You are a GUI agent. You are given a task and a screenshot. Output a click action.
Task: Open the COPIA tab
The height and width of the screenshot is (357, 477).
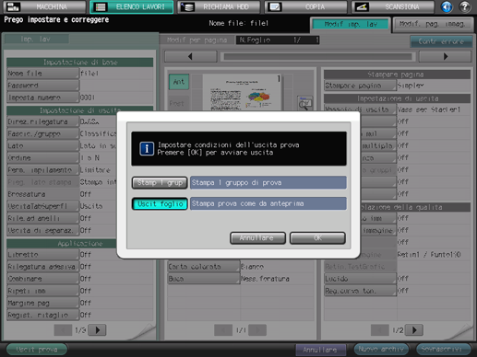click(305, 6)
